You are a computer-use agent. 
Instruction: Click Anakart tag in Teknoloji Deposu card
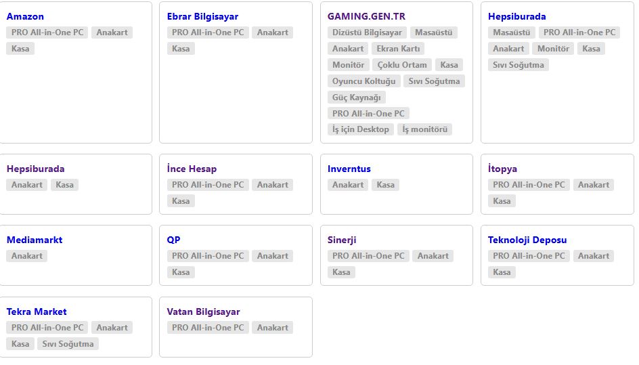(x=594, y=256)
